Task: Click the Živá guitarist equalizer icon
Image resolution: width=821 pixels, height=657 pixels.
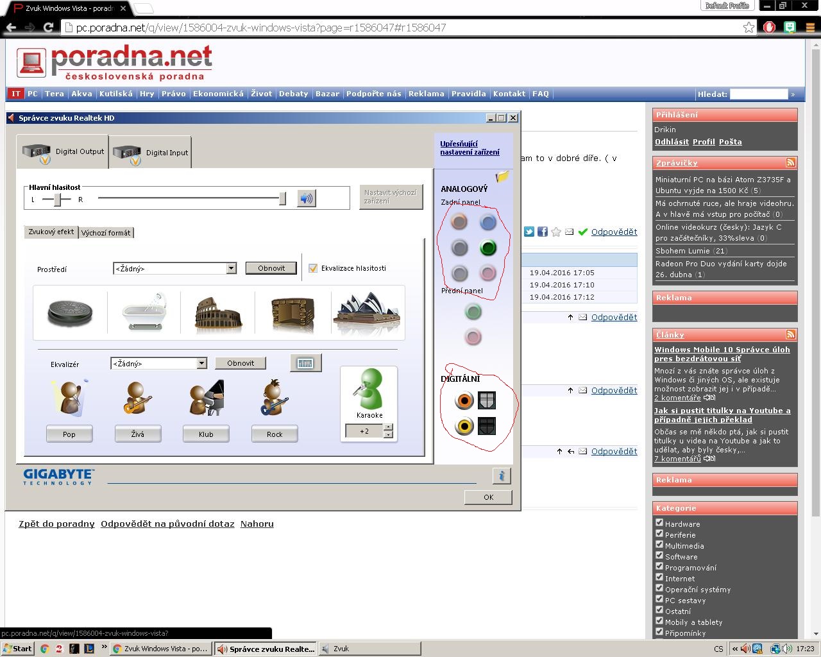Action: pyautogui.click(x=137, y=398)
